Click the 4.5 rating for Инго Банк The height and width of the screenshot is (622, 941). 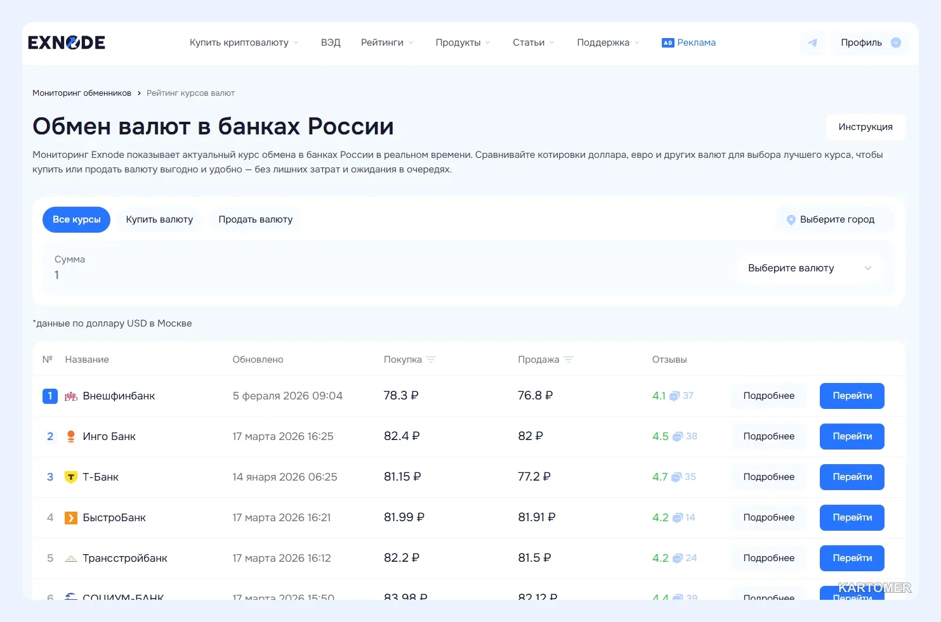(660, 436)
